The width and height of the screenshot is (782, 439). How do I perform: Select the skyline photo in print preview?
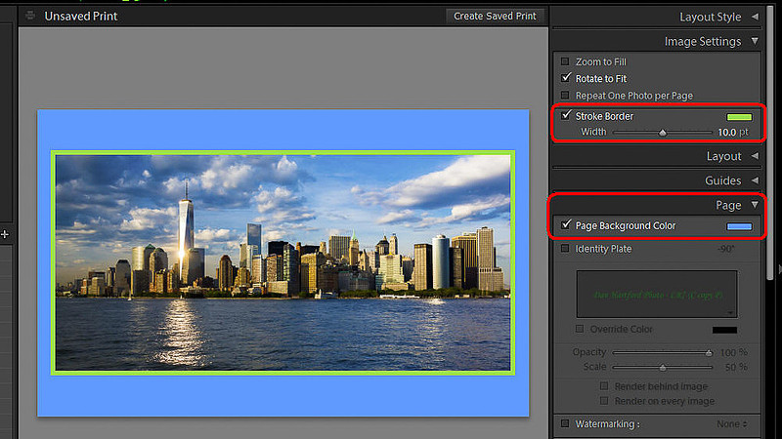click(282, 262)
